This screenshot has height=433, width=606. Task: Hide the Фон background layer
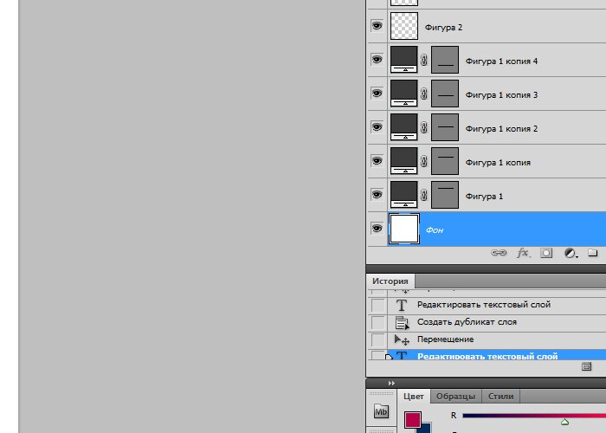(377, 229)
